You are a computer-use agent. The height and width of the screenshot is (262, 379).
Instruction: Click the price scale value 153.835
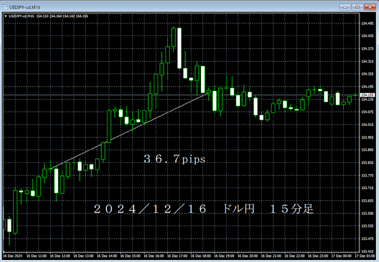point(367,163)
